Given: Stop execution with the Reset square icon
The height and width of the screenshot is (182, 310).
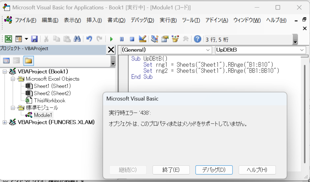Looking at the screenshot, I should pyautogui.click(x=132, y=39).
